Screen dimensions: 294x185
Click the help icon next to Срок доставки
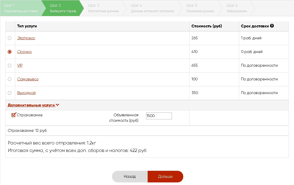pyautogui.click(x=272, y=26)
